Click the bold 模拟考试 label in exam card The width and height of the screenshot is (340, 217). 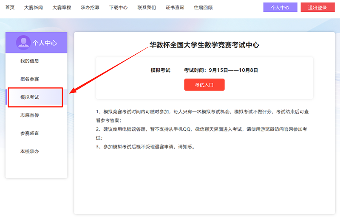pyautogui.click(x=161, y=70)
